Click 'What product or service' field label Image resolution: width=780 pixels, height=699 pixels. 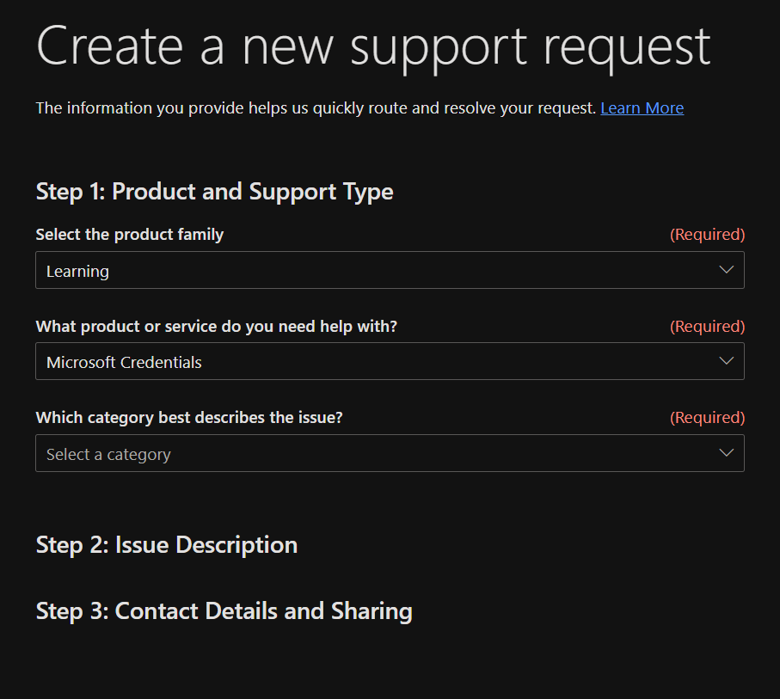[x=216, y=327]
